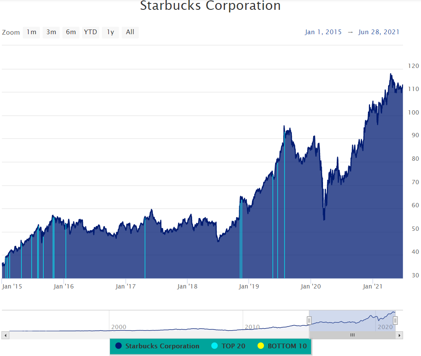This screenshot has height=356, width=421.
Task: Choose the YTD zoom button
Action: pos(90,32)
